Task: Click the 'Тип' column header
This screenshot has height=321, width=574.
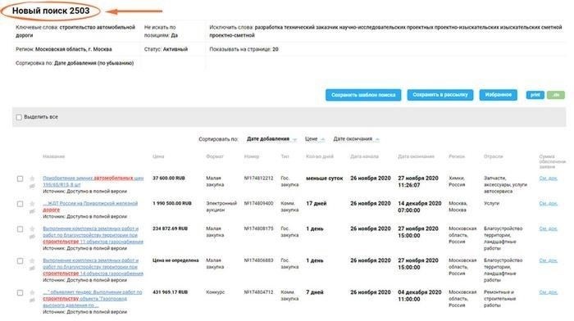Action: click(285, 156)
